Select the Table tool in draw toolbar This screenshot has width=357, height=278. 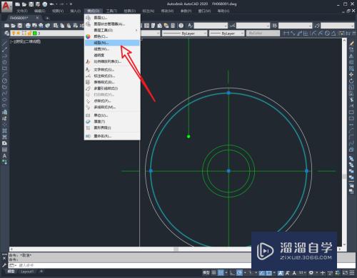coord(4,150)
